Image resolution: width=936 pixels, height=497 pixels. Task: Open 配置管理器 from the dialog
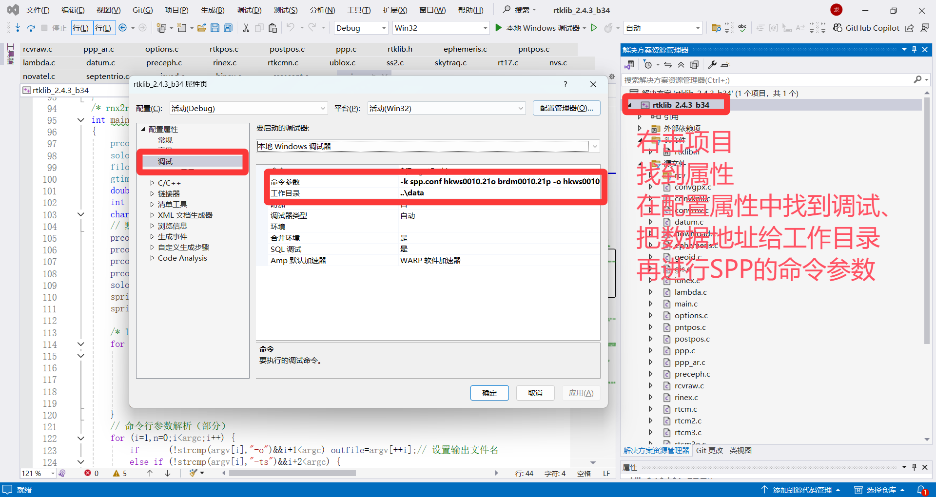[x=566, y=108]
